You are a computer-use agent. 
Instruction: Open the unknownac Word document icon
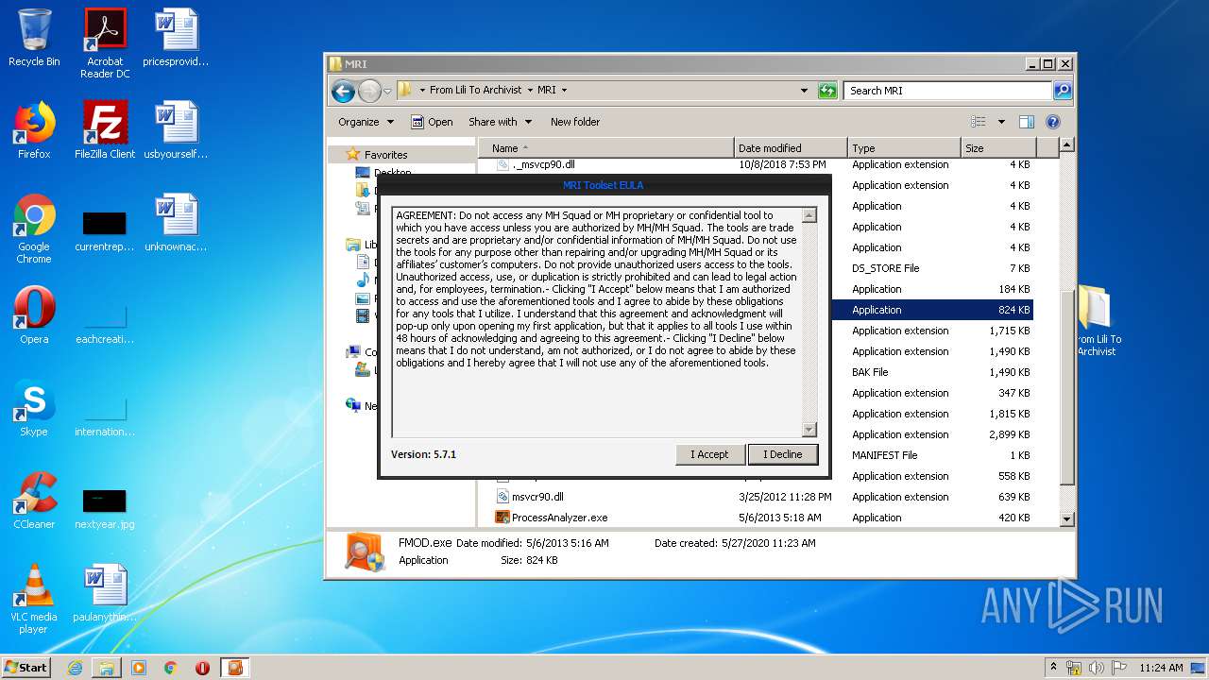(x=176, y=223)
